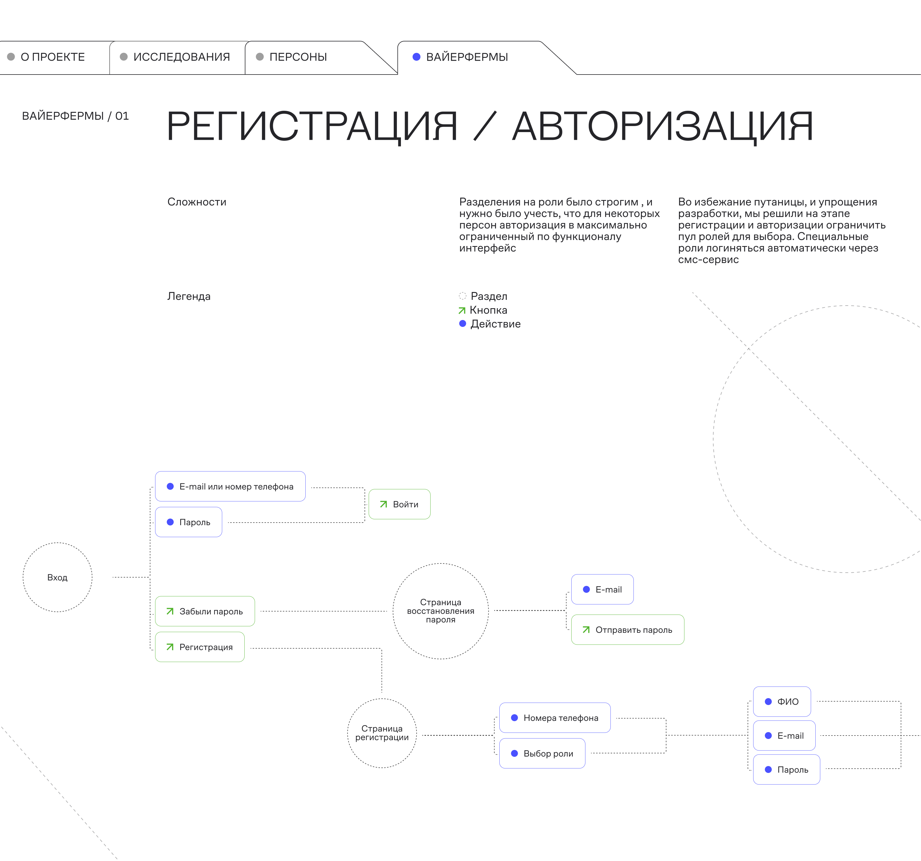921x861 pixels.
Task: Select the Страница регистрации circle node
Action: pos(382,733)
